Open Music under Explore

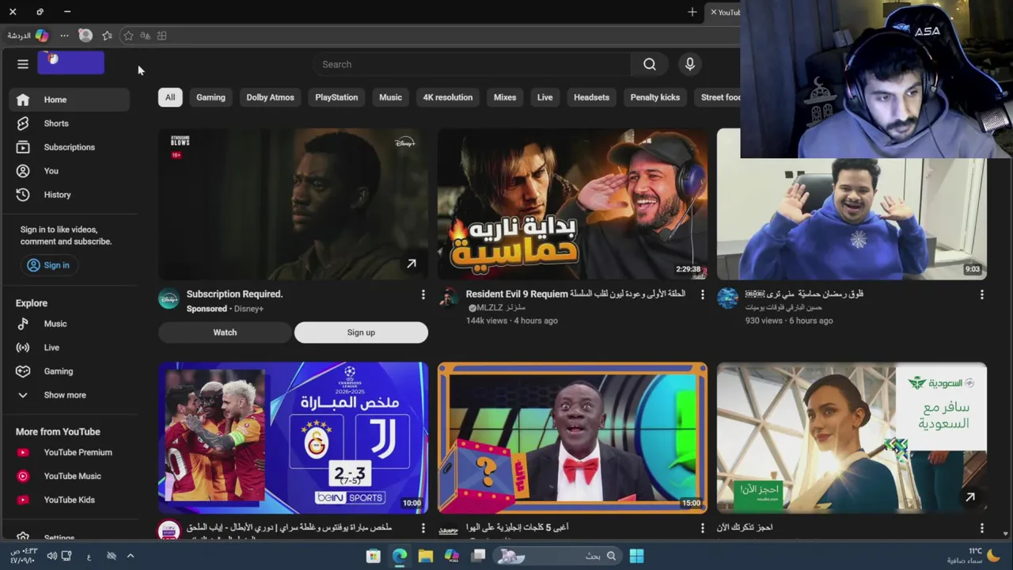click(70, 324)
